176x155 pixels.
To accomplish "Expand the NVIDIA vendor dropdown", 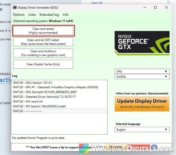I will 142,77.
